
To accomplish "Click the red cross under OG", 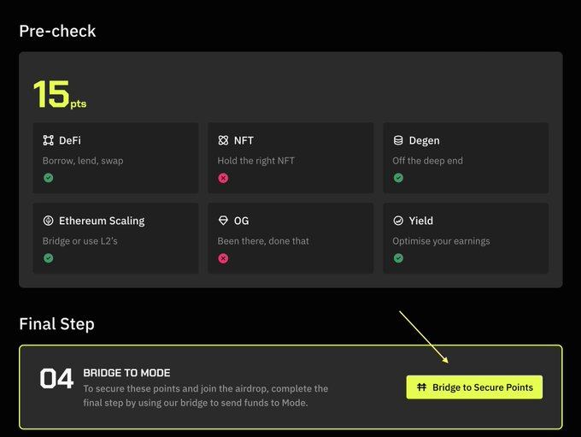I will coord(223,258).
